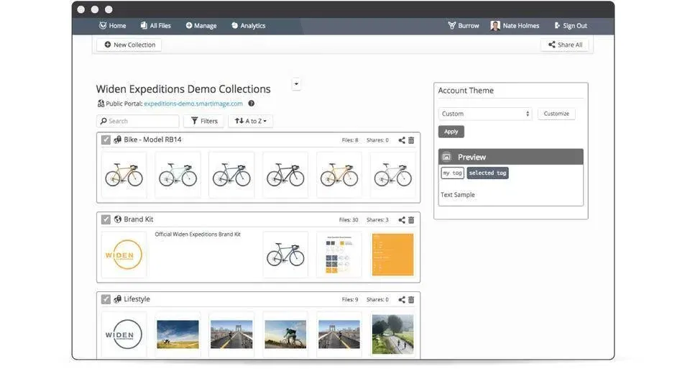The image size is (690, 369).
Task: Open the Custom theme dropdown
Action: click(x=485, y=114)
